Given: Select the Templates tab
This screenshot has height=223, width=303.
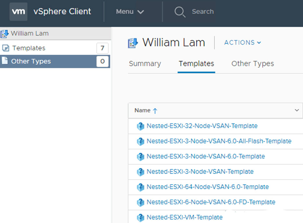Looking at the screenshot, I should coord(196,64).
